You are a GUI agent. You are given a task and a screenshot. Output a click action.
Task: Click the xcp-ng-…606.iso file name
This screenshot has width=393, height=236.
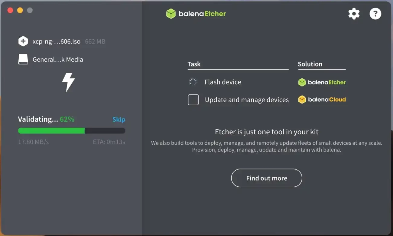[57, 41]
